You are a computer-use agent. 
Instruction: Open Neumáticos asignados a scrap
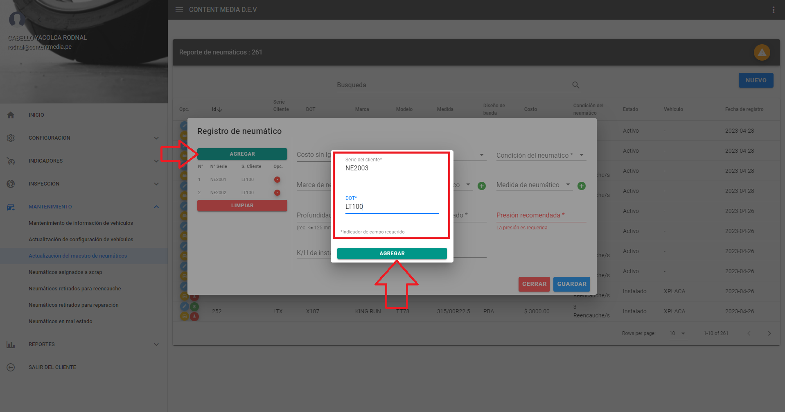click(x=65, y=272)
